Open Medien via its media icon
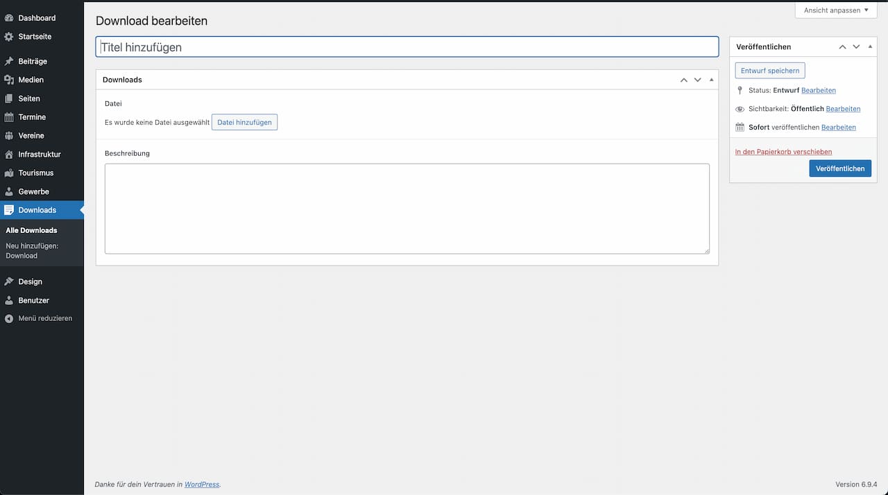This screenshot has width=888, height=495. pos(9,80)
